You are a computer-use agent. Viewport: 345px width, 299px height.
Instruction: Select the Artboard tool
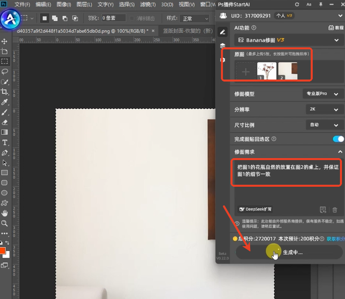(5, 51)
